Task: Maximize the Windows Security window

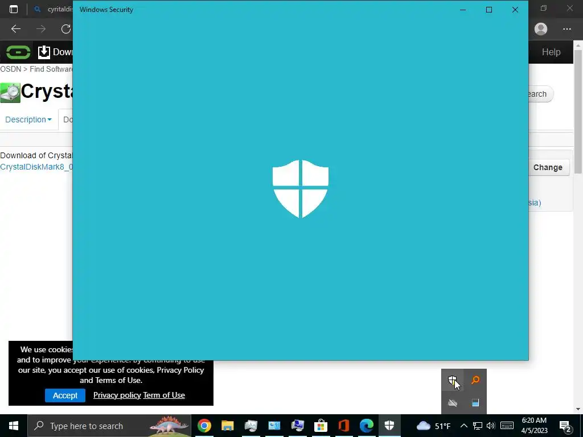Action: coord(489,10)
